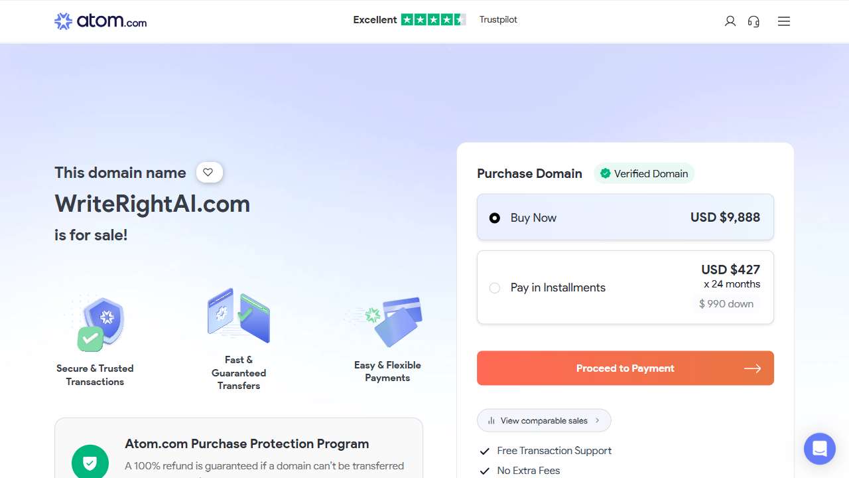Click the headset support icon
The height and width of the screenshot is (478, 849).
tap(753, 21)
